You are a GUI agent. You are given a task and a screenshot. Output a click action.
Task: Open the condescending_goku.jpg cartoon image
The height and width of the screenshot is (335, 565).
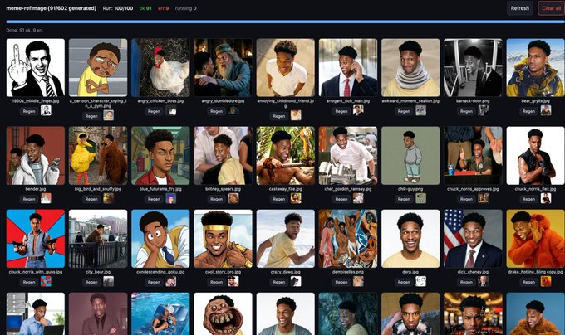[160, 239]
